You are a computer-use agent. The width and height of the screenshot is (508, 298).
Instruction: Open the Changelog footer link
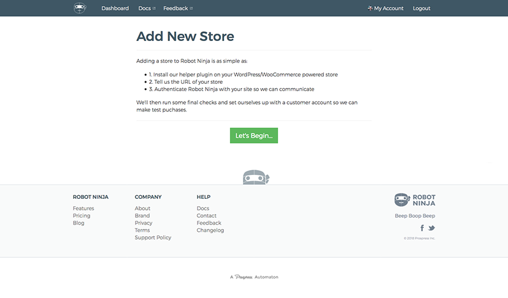pos(210,230)
